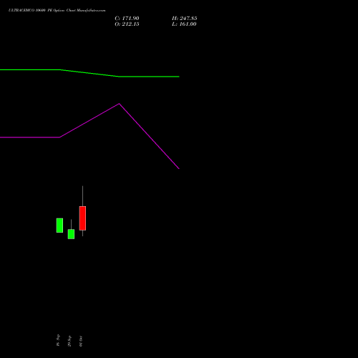Click the close price value C: 171.90
Screen dimensions: 358x358
[127, 19]
